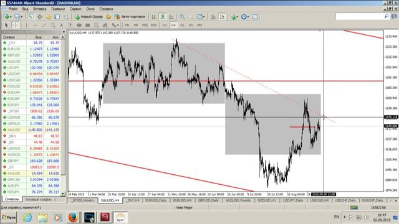Click the Zoom Out magnifier icon
399x224 pixels.
(x=191, y=17)
